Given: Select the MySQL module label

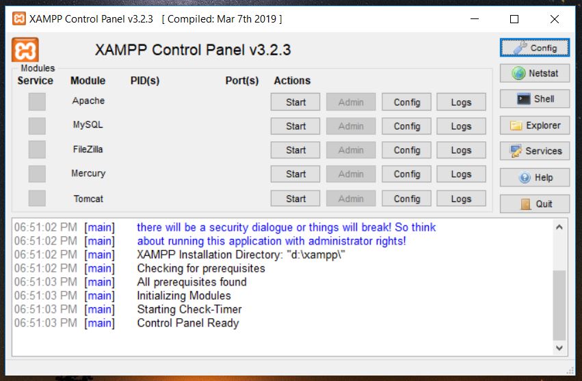Looking at the screenshot, I should pyautogui.click(x=88, y=124).
